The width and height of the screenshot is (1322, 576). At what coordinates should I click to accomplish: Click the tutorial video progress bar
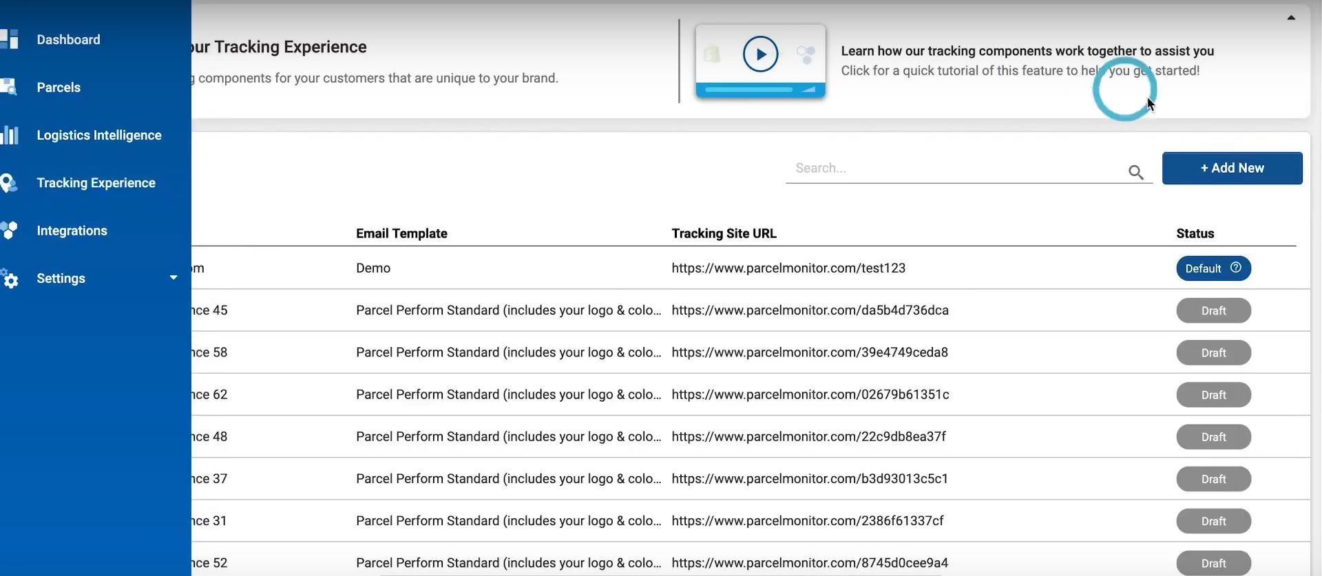749,89
